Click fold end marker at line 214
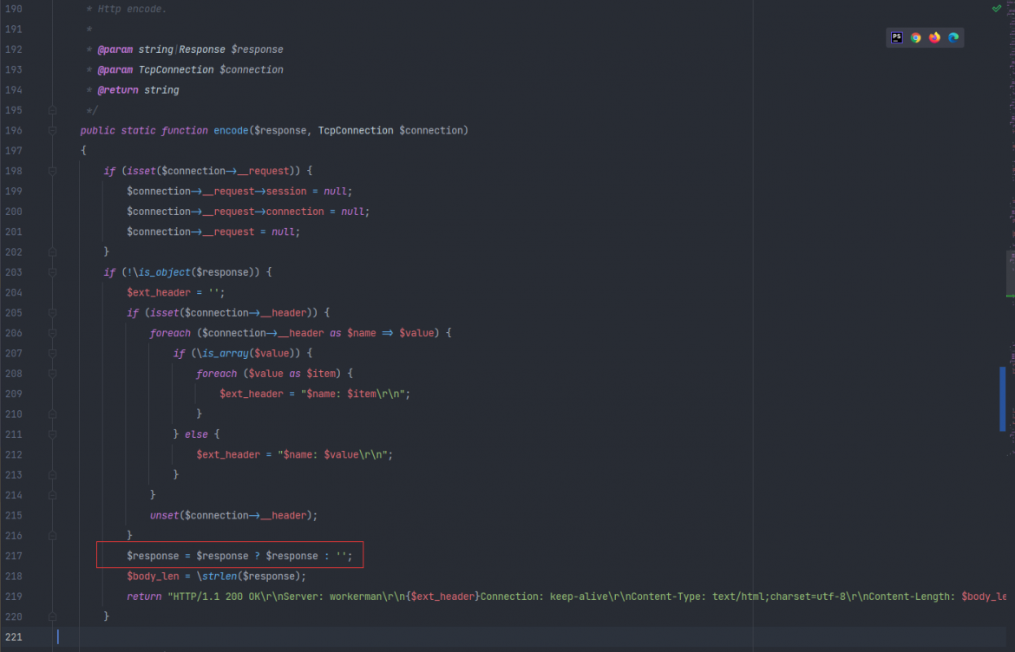The image size is (1015, 652). [52, 495]
